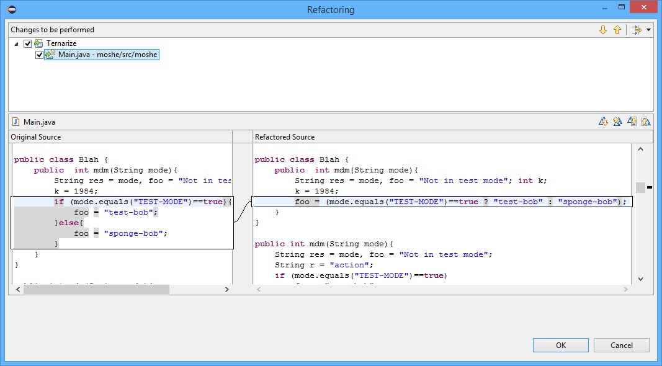The image size is (662, 366).
Task: Select the Ternarize tree entry
Action: pos(61,43)
